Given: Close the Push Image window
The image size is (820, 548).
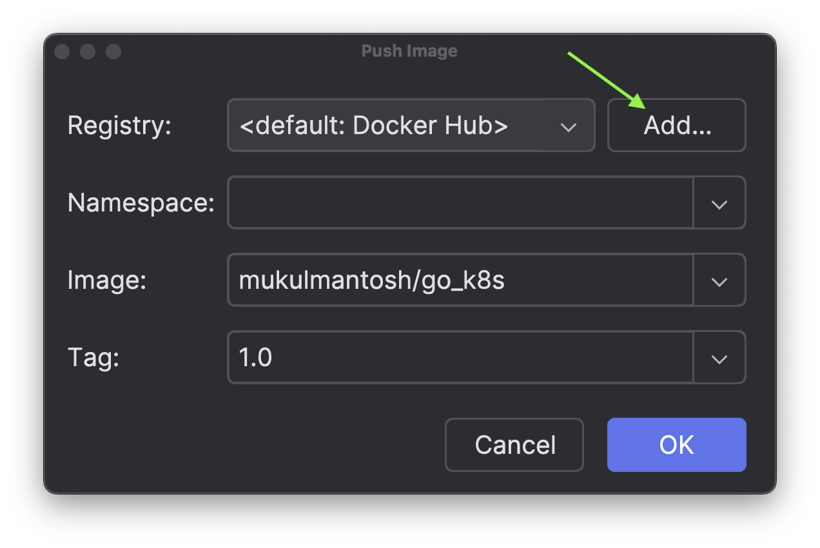Looking at the screenshot, I should [x=62, y=52].
